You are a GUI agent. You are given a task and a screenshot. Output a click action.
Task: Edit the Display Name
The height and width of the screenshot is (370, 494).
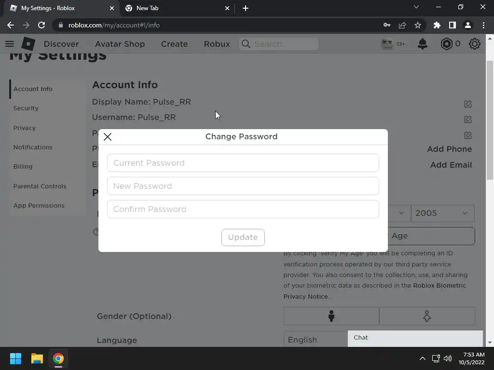pos(468,104)
